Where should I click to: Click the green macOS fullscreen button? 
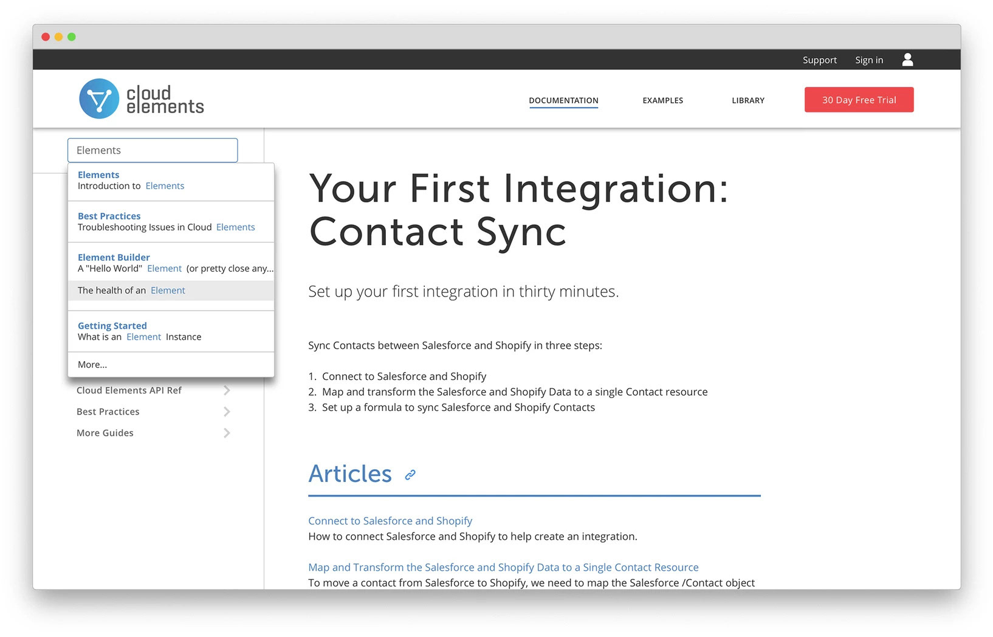click(x=72, y=37)
